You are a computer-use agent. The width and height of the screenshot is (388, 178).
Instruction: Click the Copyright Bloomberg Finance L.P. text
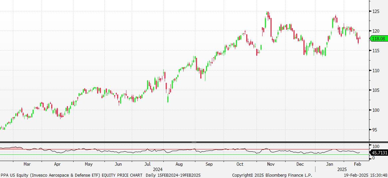(272, 175)
